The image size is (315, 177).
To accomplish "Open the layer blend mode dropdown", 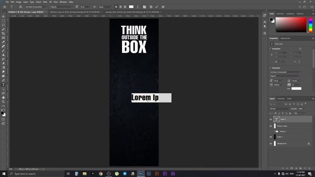I will click(279, 109).
